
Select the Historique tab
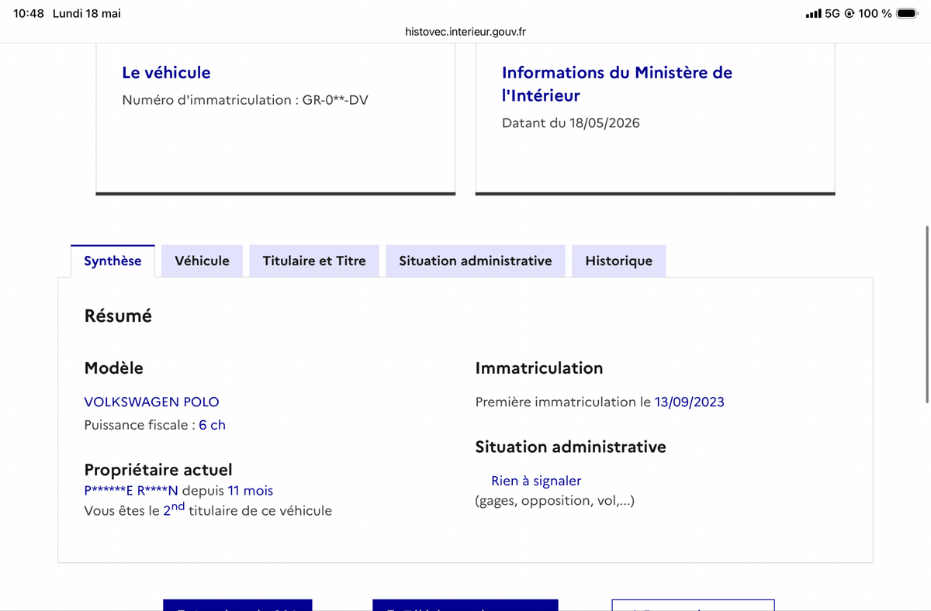[x=619, y=261]
